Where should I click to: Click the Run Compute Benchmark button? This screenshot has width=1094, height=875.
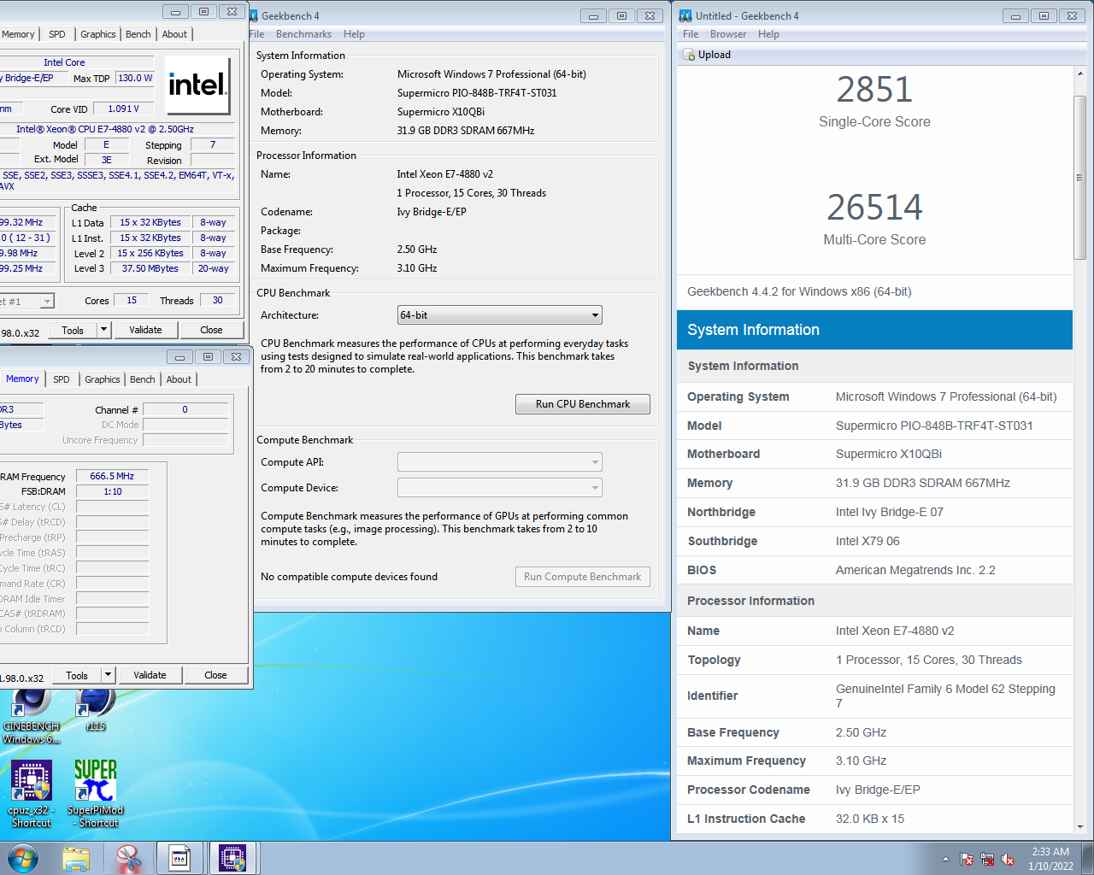[x=583, y=577]
